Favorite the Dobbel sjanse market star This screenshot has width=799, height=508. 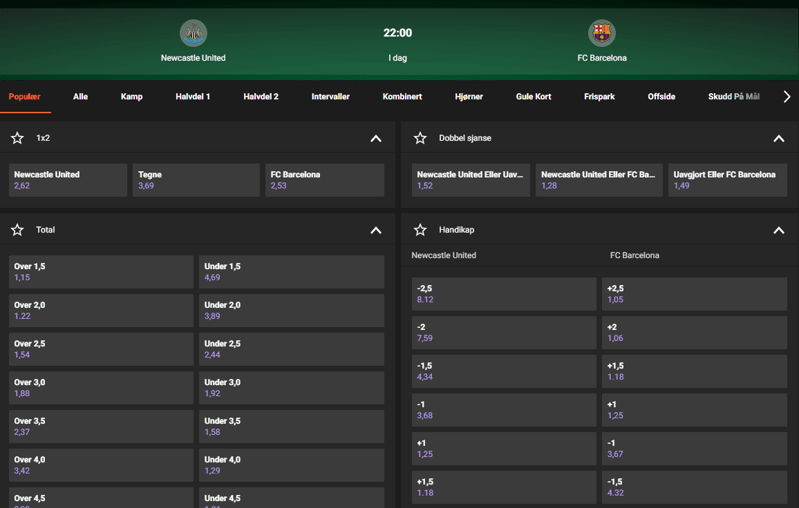pyautogui.click(x=420, y=138)
